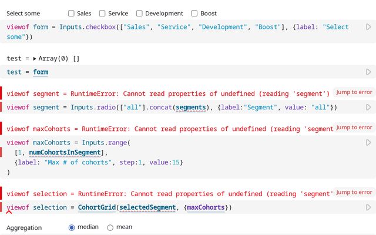Expand the Array(0) output

(x=35, y=59)
